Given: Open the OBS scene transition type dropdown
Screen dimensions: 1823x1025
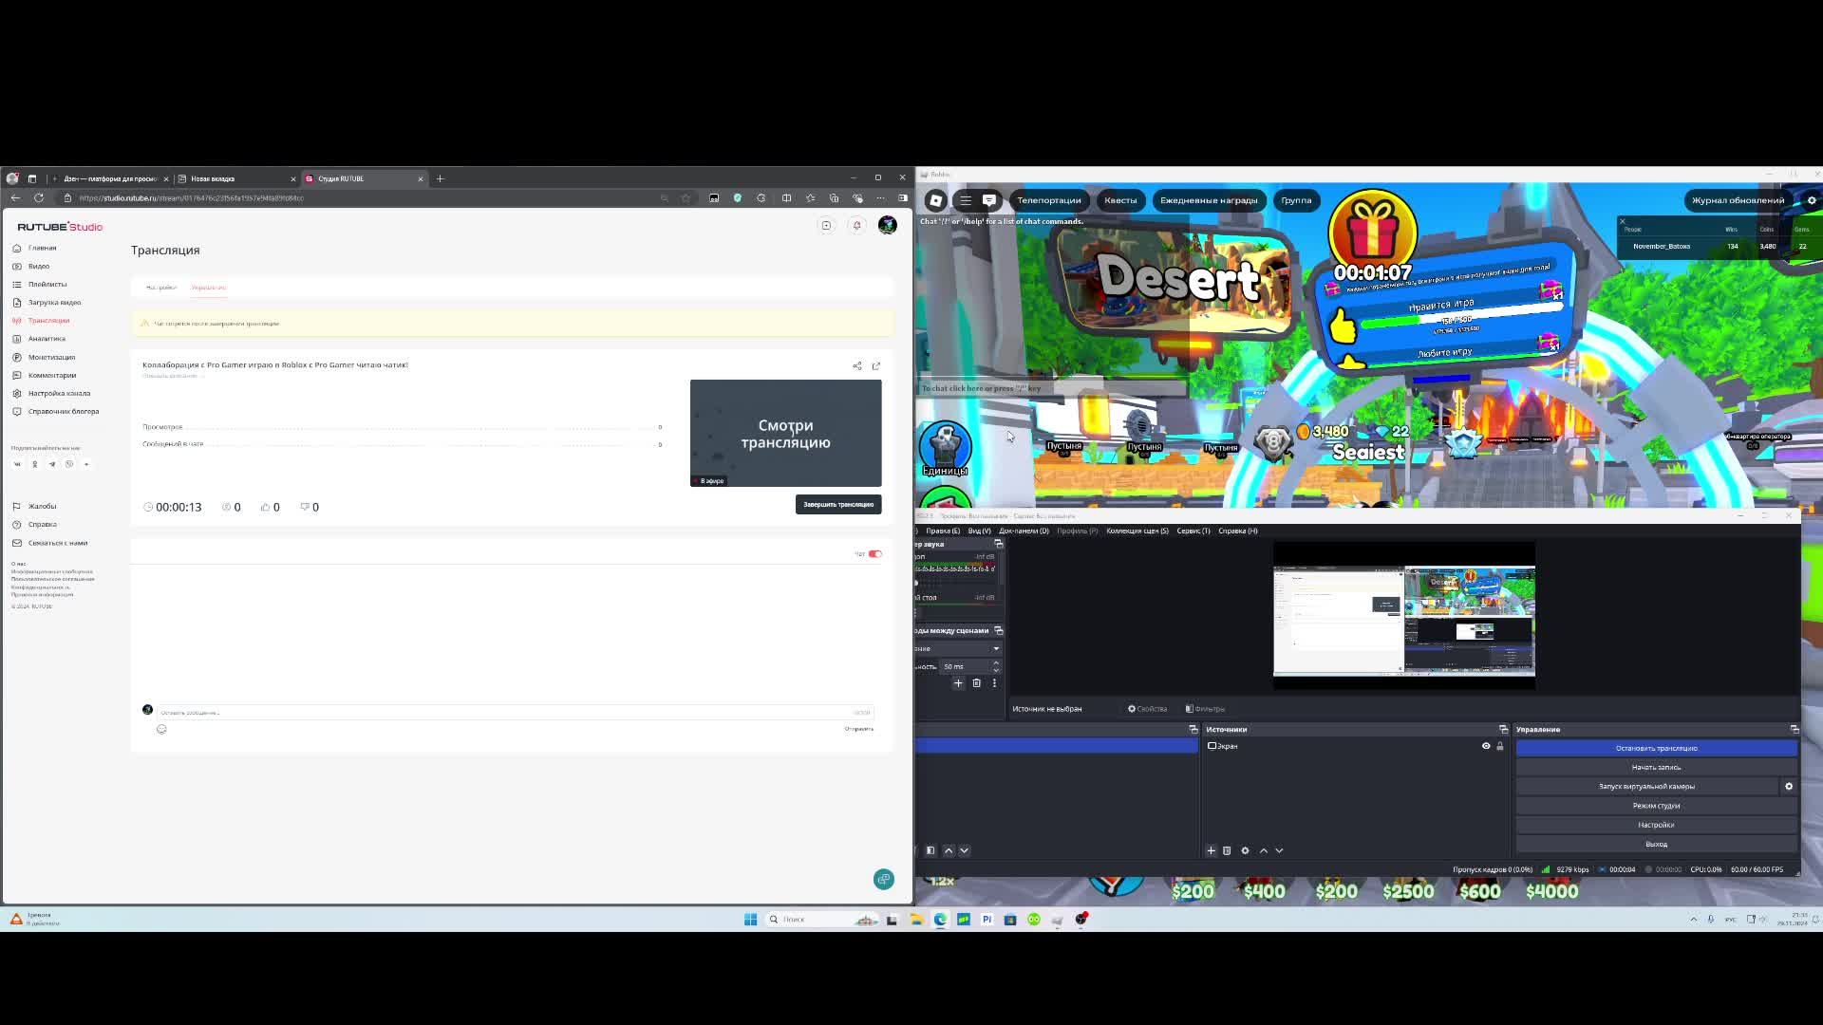Looking at the screenshot, I should (958, 648).
